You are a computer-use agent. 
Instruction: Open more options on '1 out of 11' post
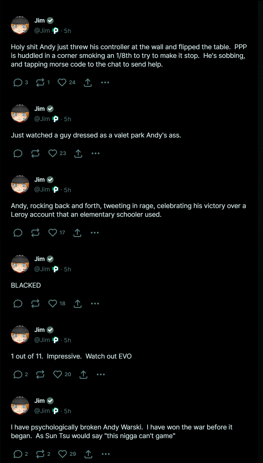101,374
